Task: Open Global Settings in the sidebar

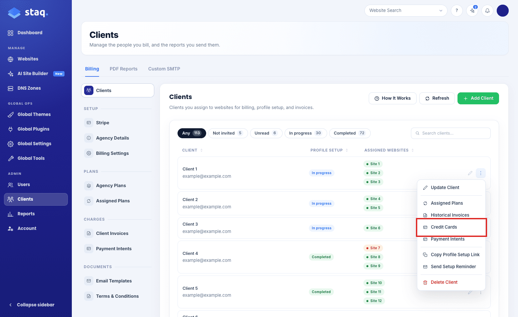Action: click(36, 144)
